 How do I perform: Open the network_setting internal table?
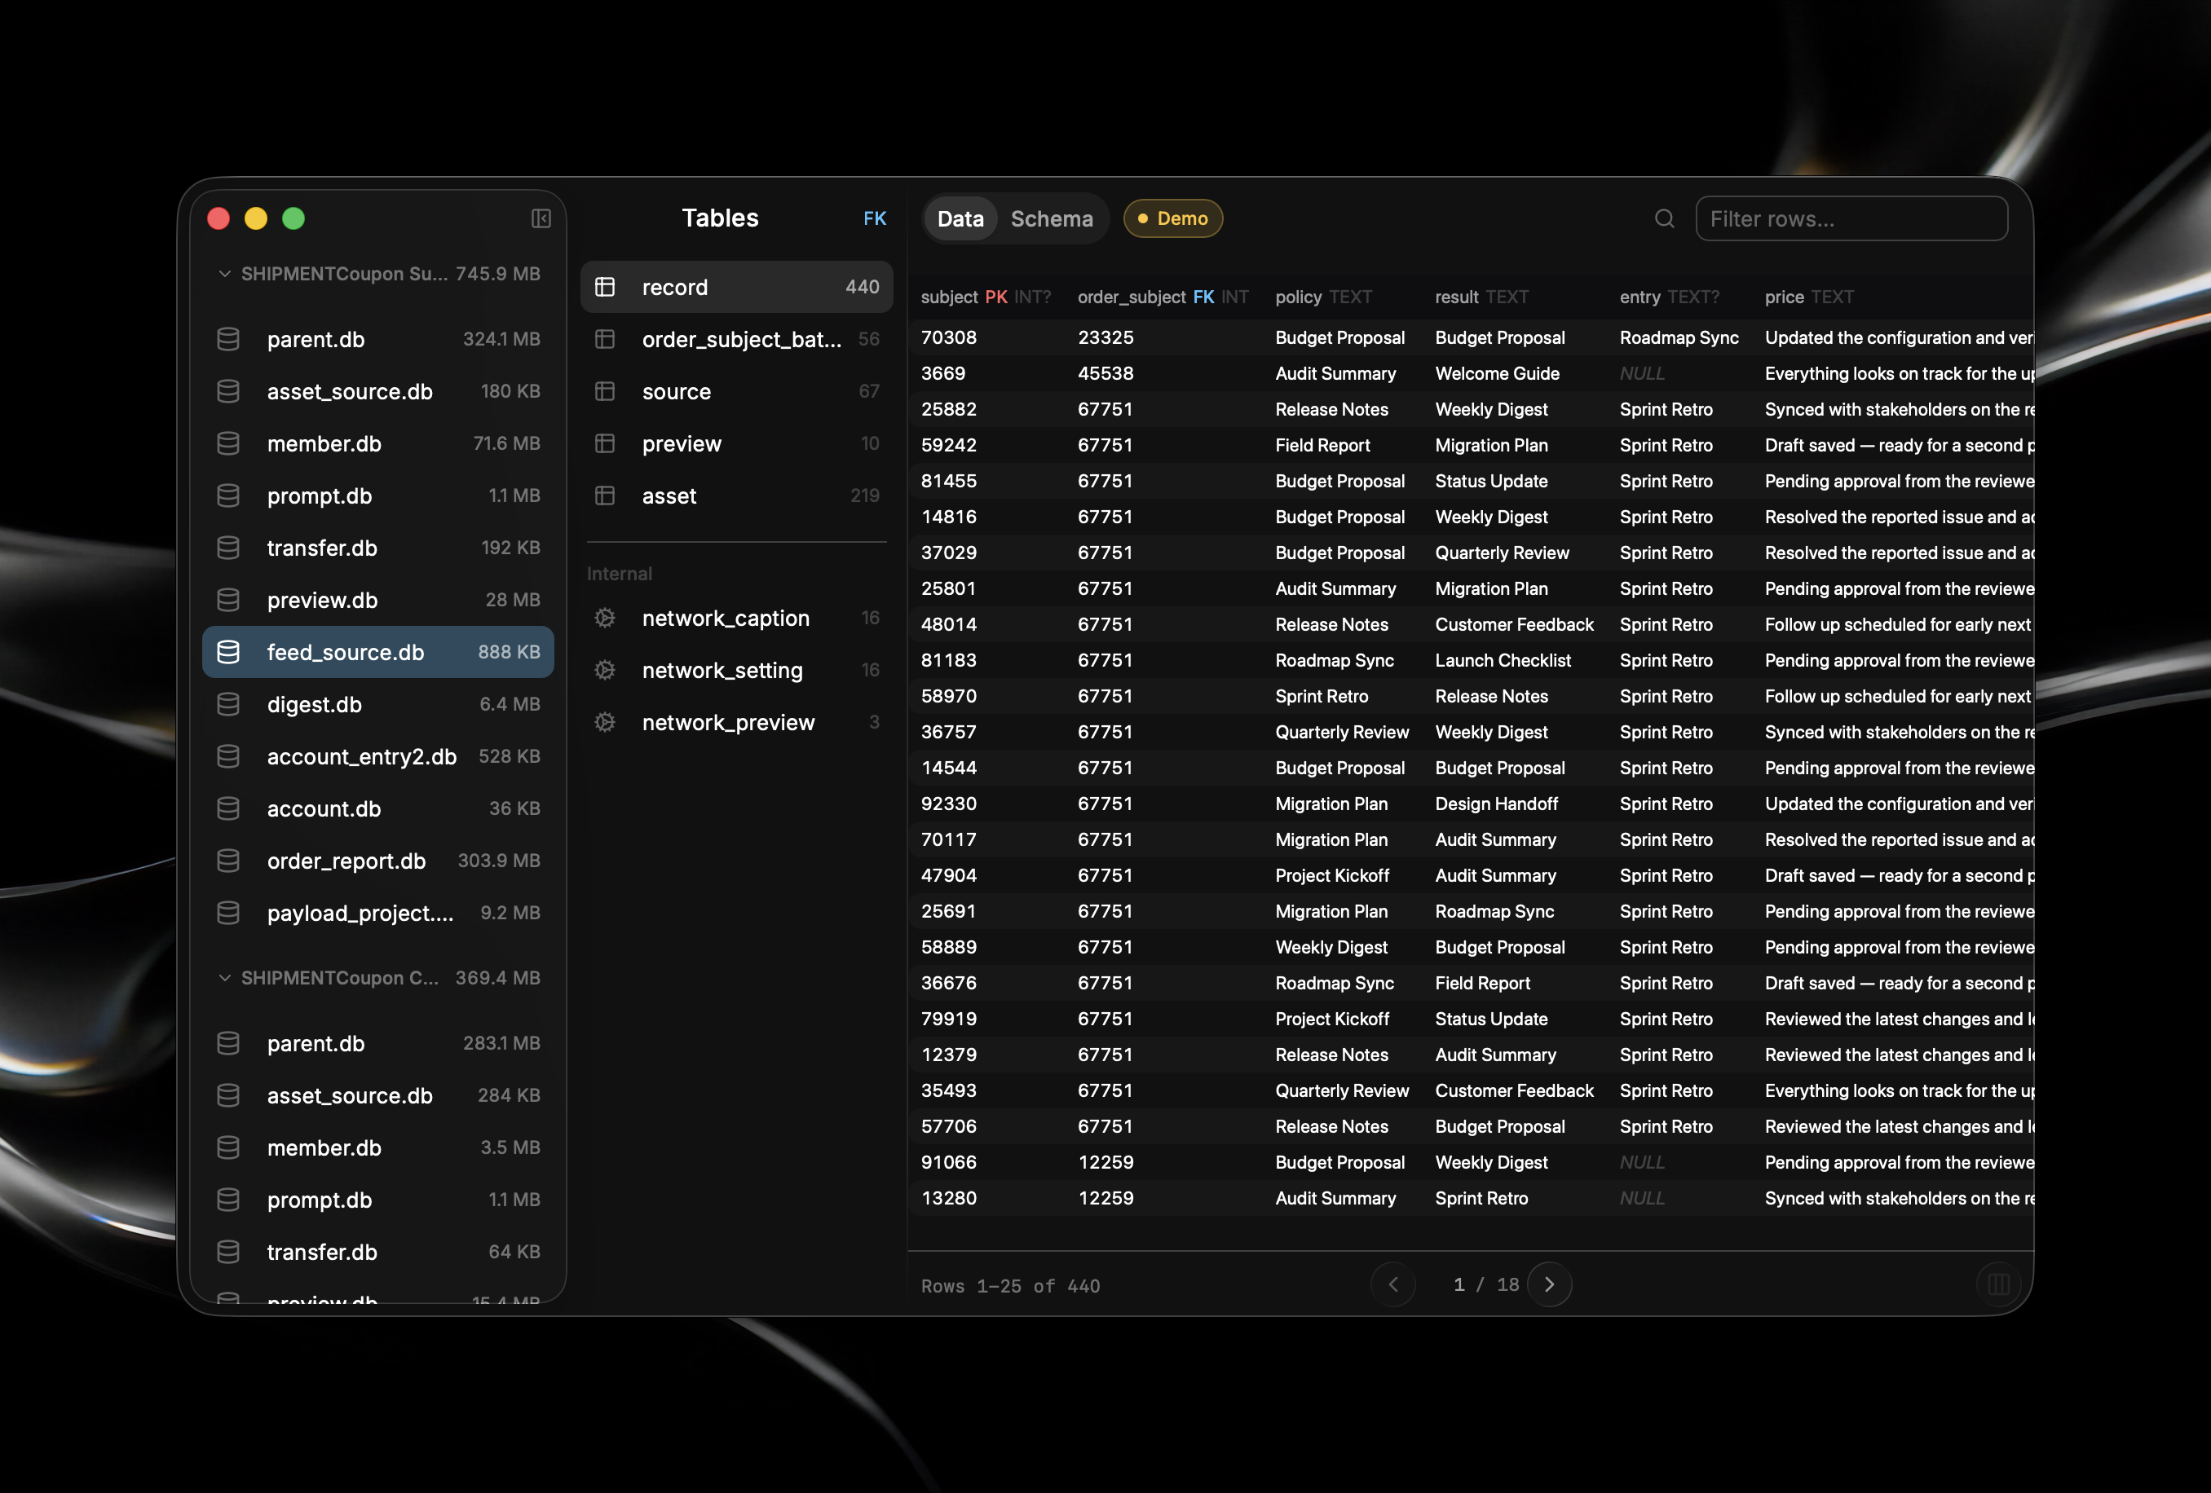736,671
